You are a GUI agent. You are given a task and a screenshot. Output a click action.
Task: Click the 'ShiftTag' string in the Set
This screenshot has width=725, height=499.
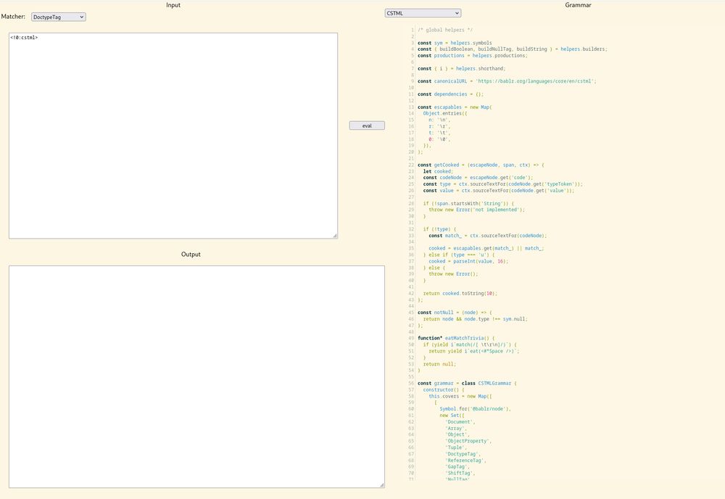click(x=460, y=474)
